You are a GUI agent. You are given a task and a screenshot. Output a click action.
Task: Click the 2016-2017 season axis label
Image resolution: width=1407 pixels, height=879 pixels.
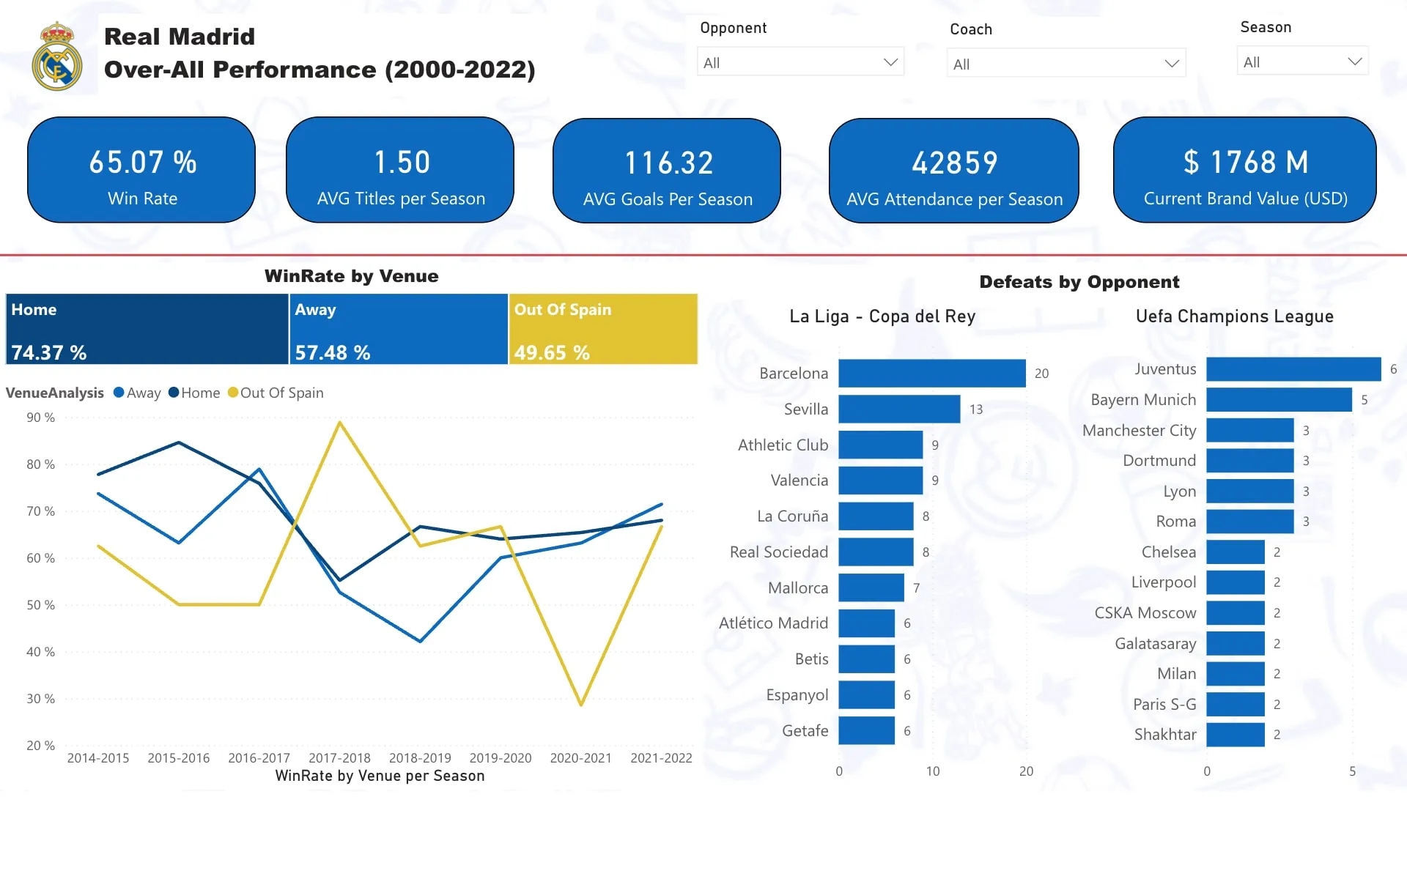(x=259, y=758)
